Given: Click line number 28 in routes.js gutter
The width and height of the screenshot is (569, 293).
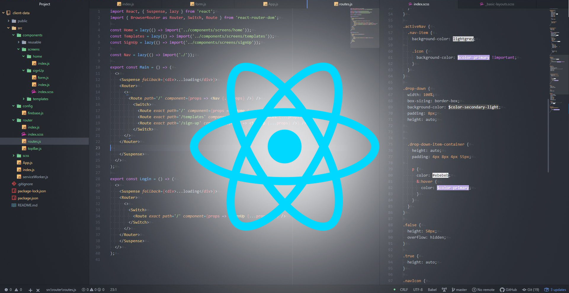Looking at the screenshot, I should (97, 179).
